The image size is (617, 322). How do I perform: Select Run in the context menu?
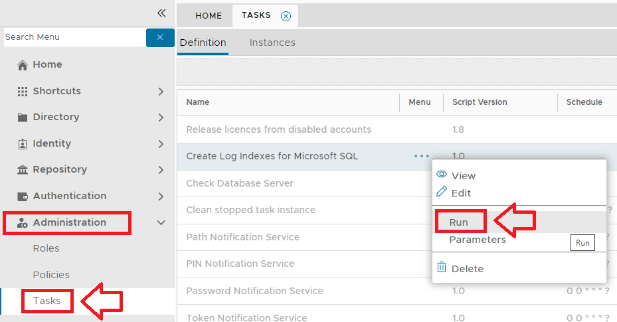point(459,222)
